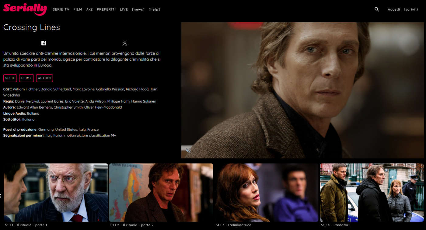This screenshot has width=426, height=230.
Task: Click director "Philippe Haïm"
Action: point(119,101)
